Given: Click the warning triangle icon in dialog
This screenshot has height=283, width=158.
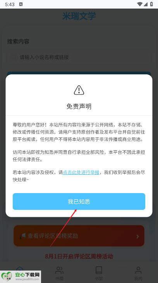Looking at the screenshot, I should 79,90.
